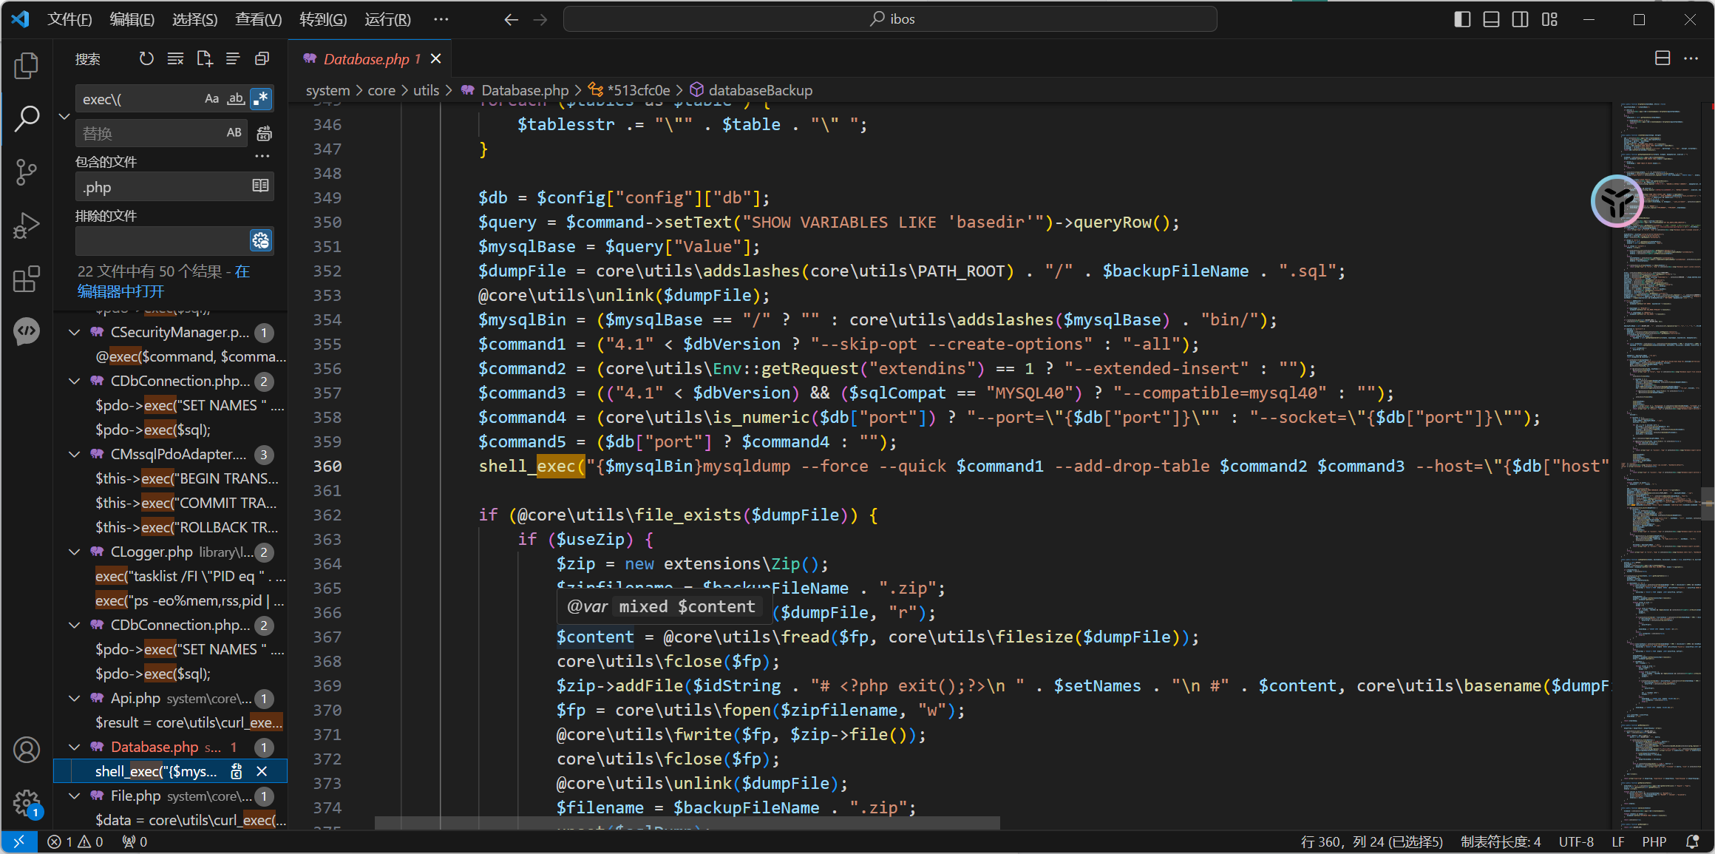Toggle the bottom panel layout

pos(1492,19)
